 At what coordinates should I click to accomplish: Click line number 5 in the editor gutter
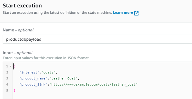pyautogui.click(x=7, y=91)
